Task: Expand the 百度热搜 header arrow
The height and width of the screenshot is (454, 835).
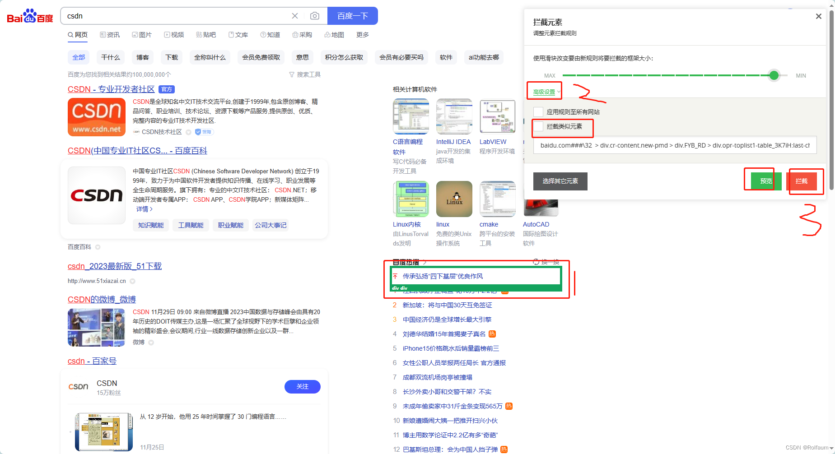Action: click(x=425, y=262)
